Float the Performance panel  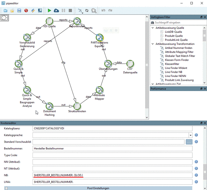(x=201, y=89)
